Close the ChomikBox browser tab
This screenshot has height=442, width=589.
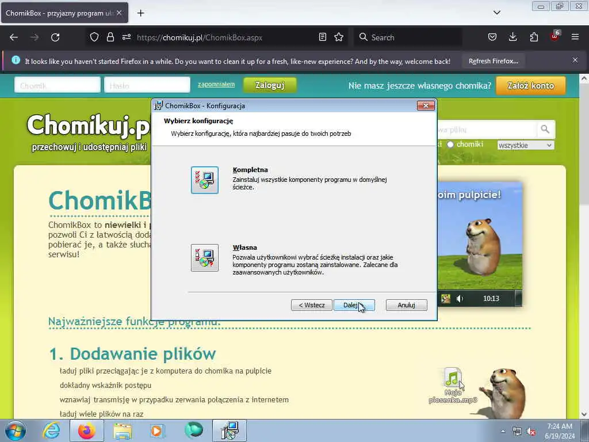coord(119,13)
